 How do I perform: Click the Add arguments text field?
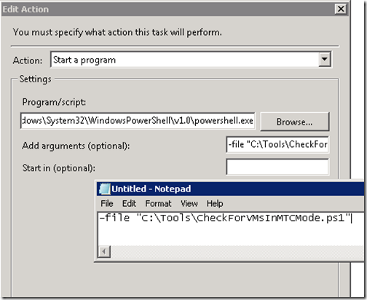(277, 145)
